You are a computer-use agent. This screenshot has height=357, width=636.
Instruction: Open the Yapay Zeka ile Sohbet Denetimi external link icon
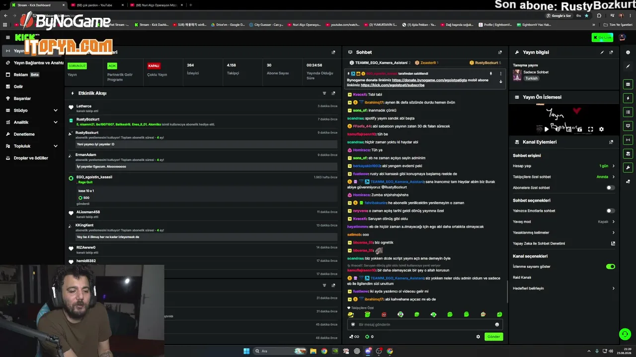click(613, 243)
